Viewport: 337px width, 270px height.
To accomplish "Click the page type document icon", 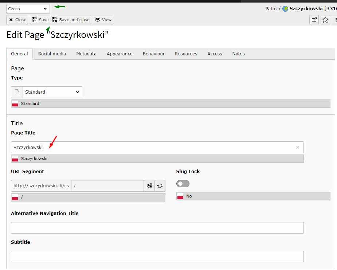I will click(x=17, y=92).
